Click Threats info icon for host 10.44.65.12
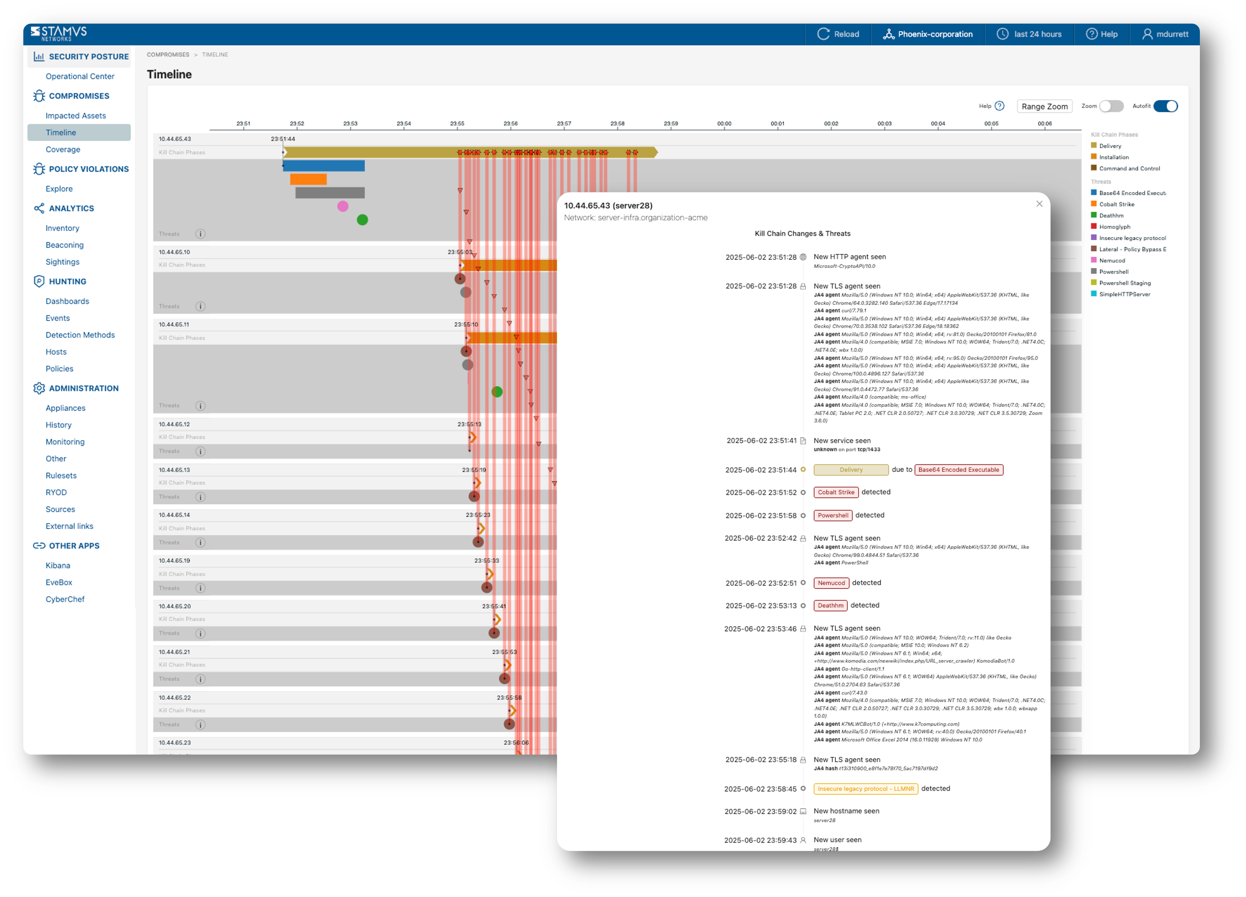Screen dimensions: 1246x897 click(x=201, y=451)
